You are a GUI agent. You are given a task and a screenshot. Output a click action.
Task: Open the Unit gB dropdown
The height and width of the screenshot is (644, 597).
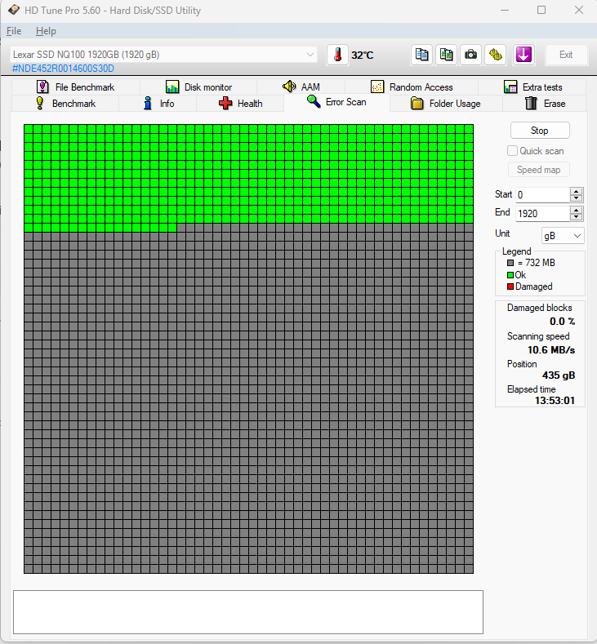click(562, 236)
